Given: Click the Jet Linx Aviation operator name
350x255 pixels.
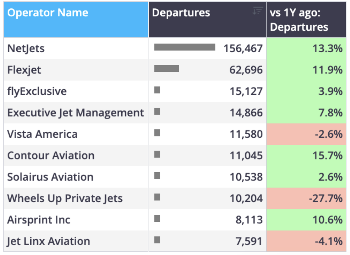Looking at the screenshot, I should [48, 241].
